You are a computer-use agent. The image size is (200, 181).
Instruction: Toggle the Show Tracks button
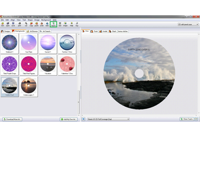pyautogui.click(x=187, y=119)
